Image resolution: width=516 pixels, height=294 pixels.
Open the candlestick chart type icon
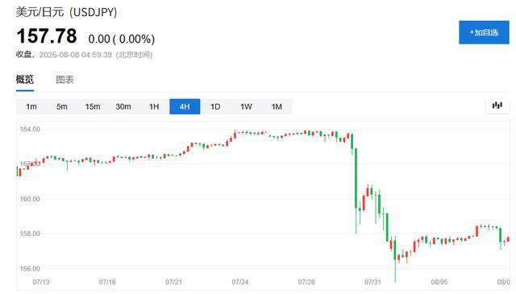point(497,106)
